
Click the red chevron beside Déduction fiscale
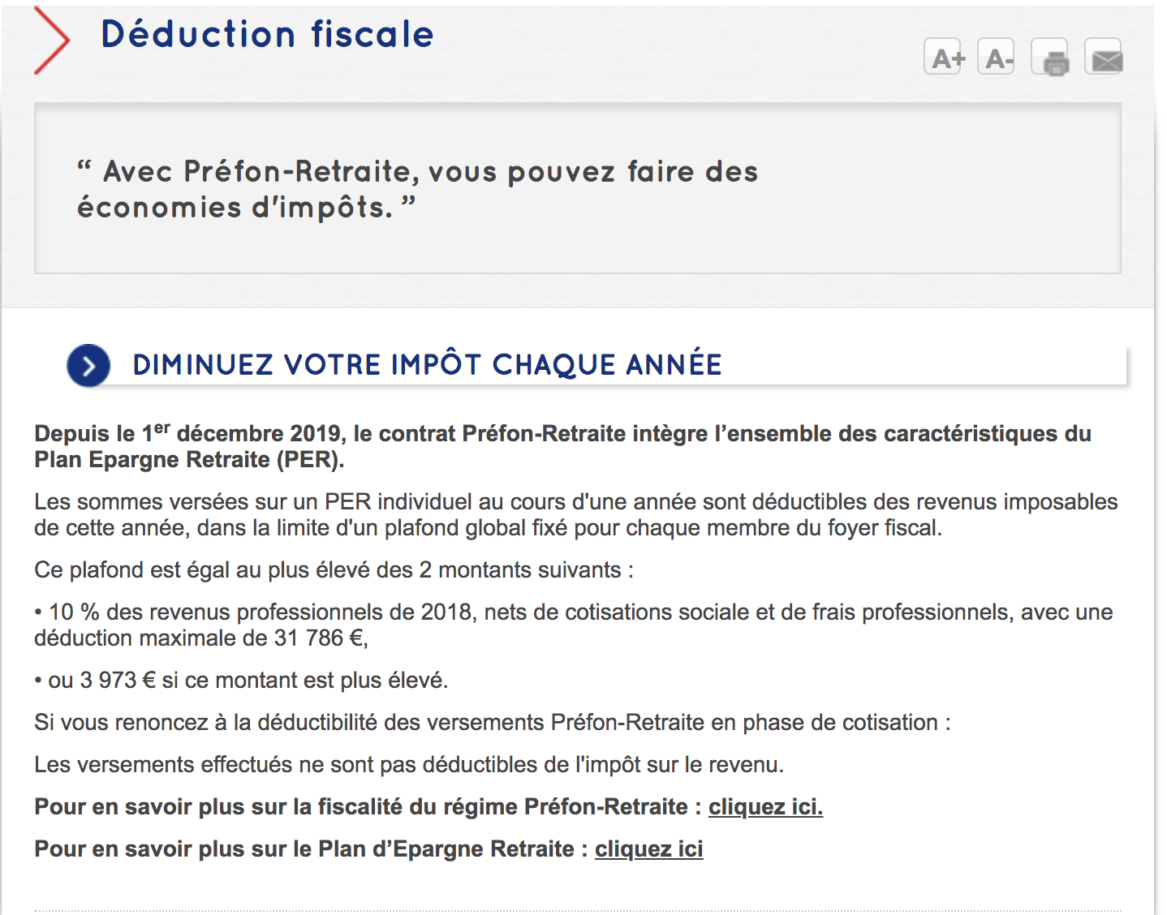tap(52, 39)
